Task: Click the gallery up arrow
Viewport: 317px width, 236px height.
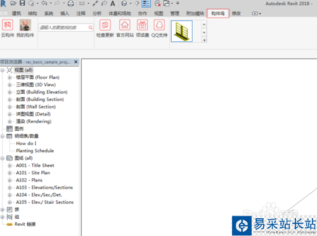Action: [204, 24]
